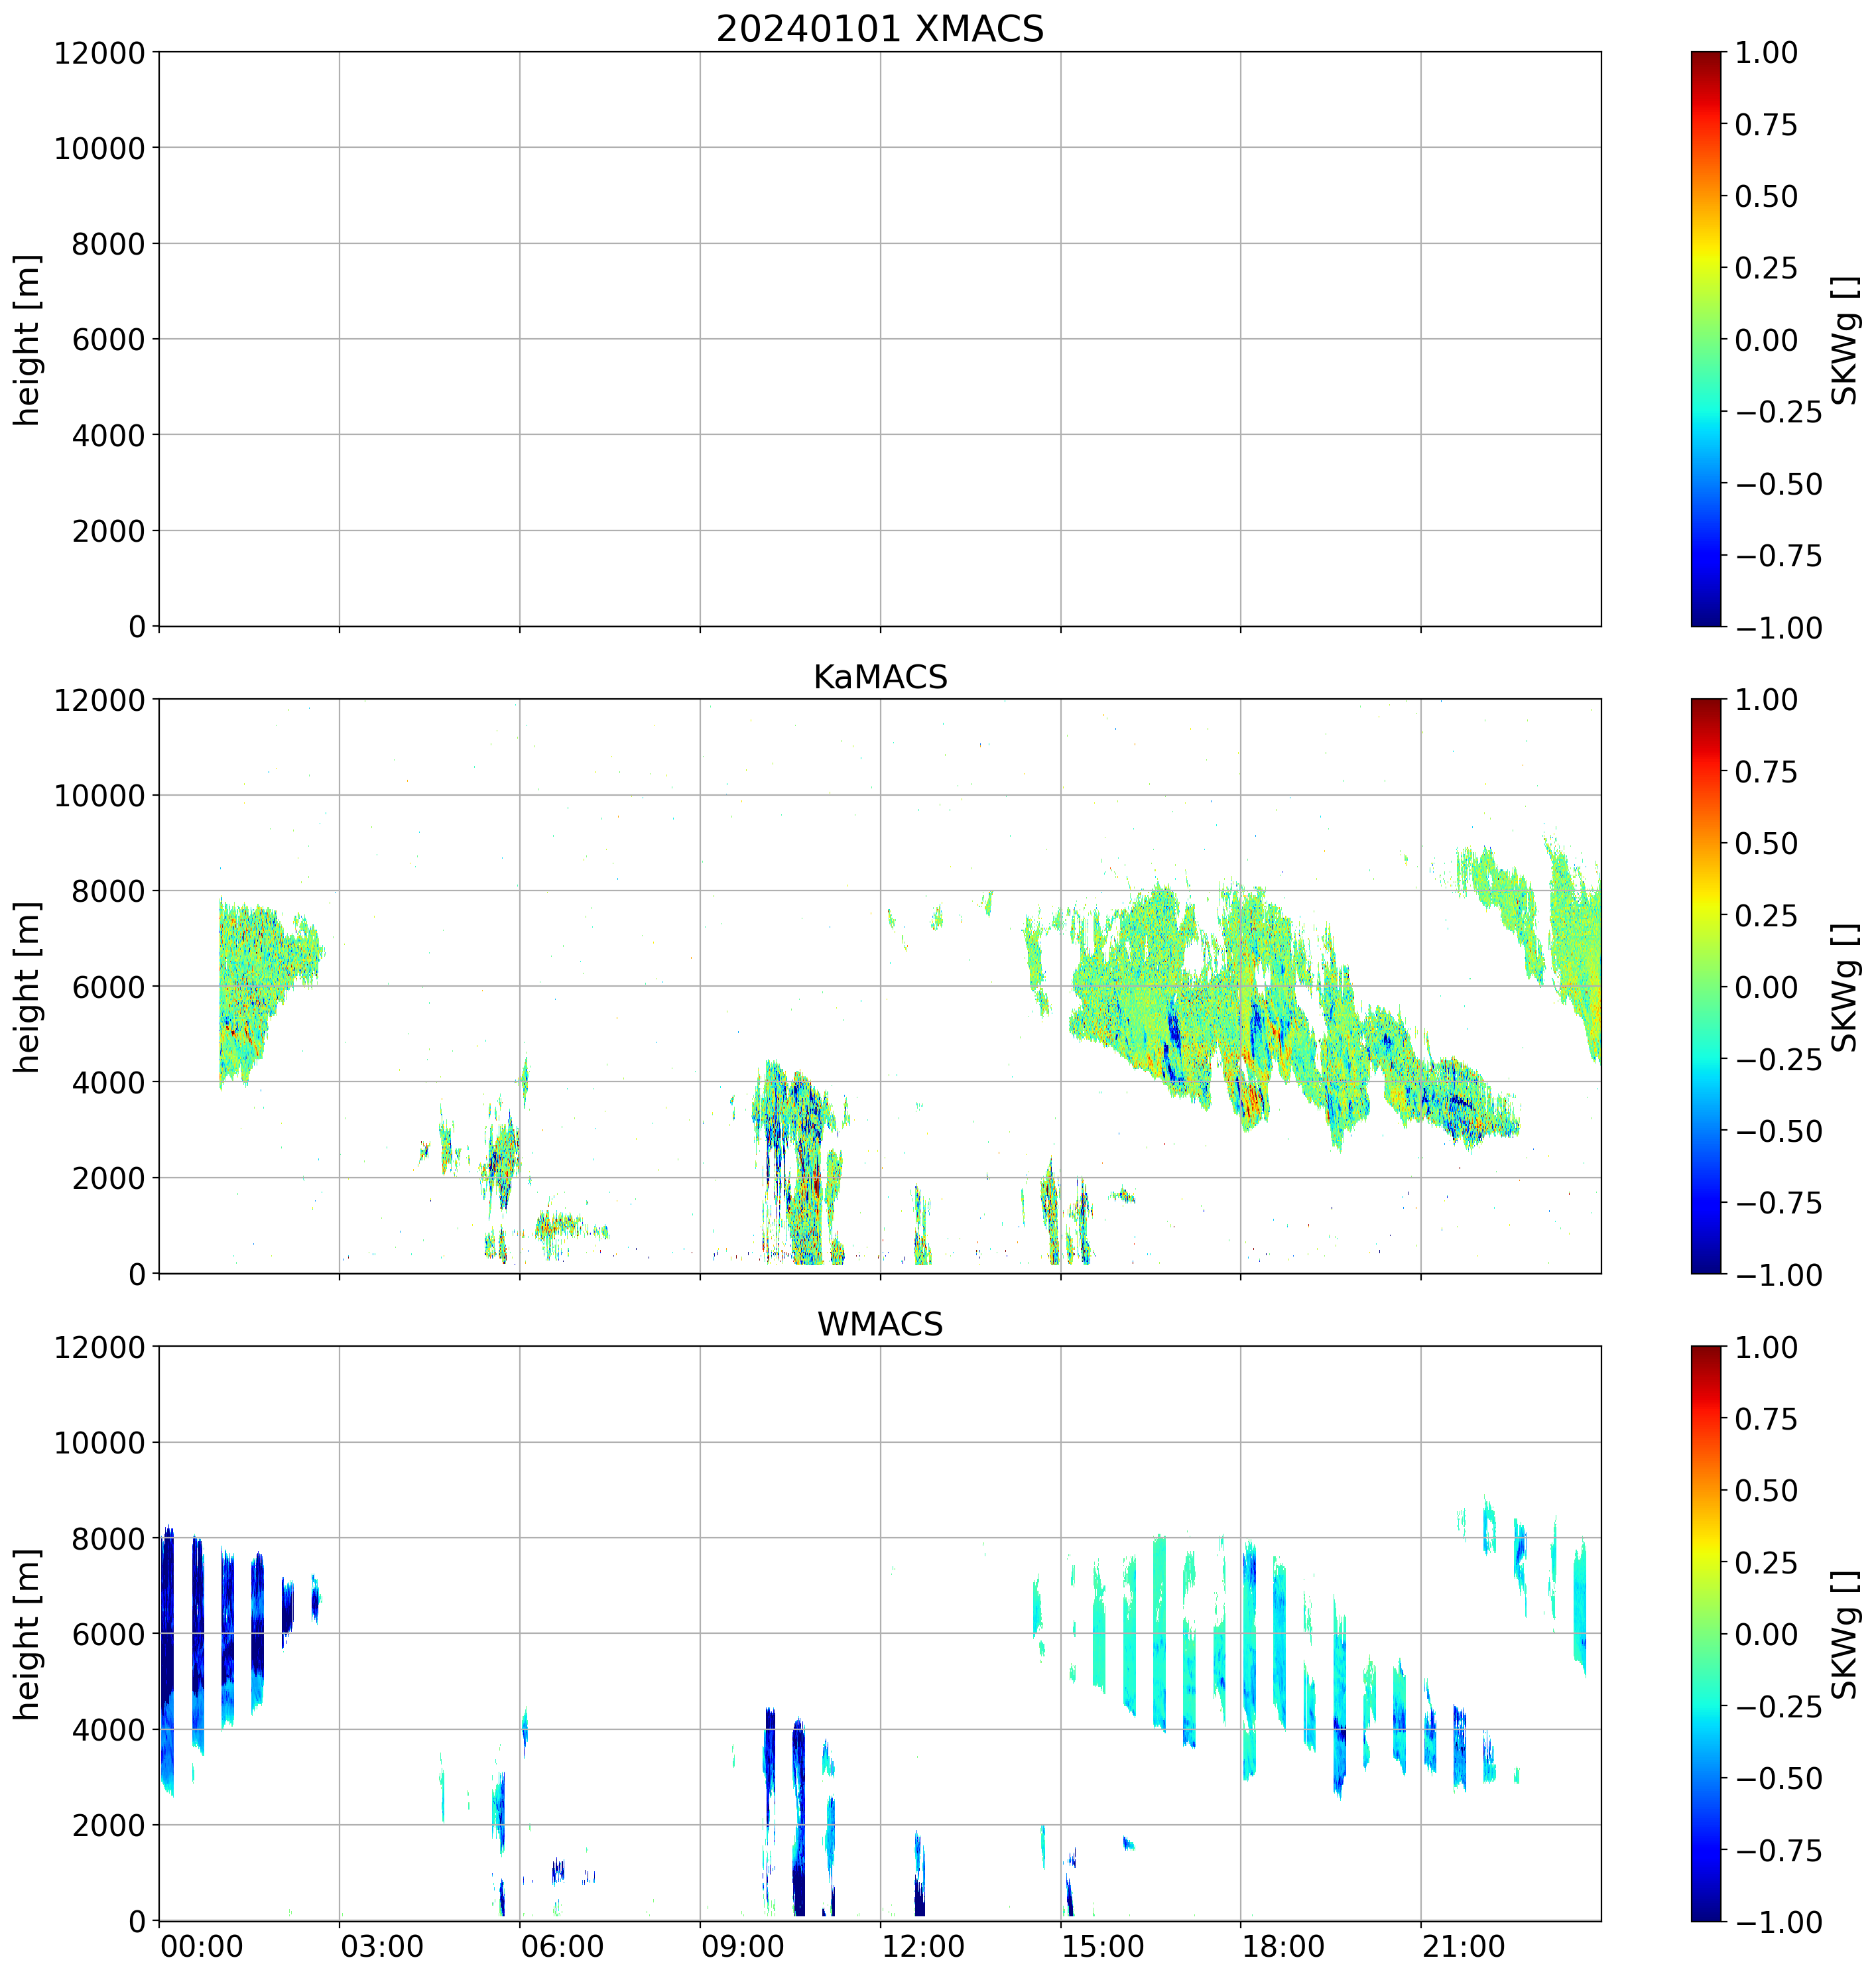The width and height of the screenshot is (1876, 1976).
Task: Click the height [m] label of XMACS panel
Action: coord(27,340)
